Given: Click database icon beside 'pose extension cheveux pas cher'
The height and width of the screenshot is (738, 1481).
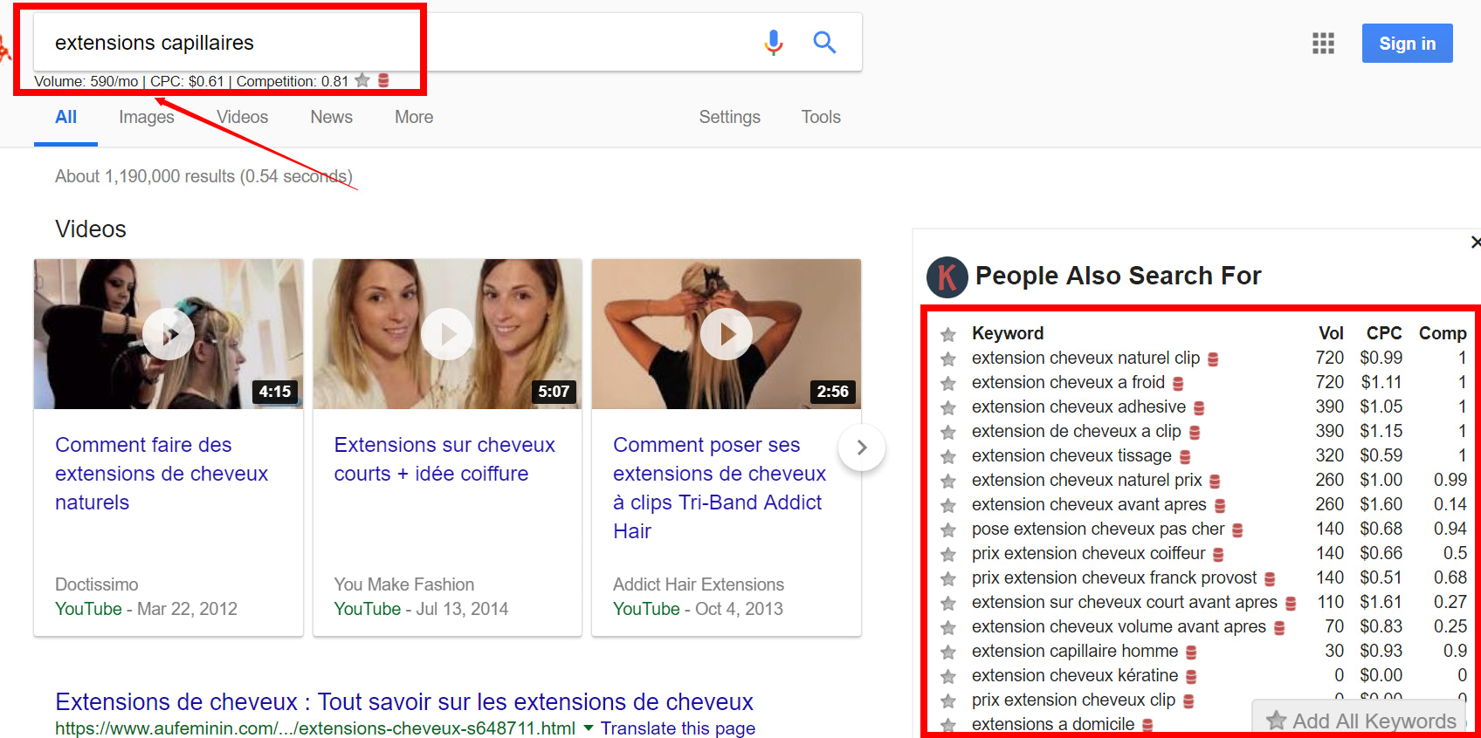Looking at the screenshot, I should point(1237,530).
